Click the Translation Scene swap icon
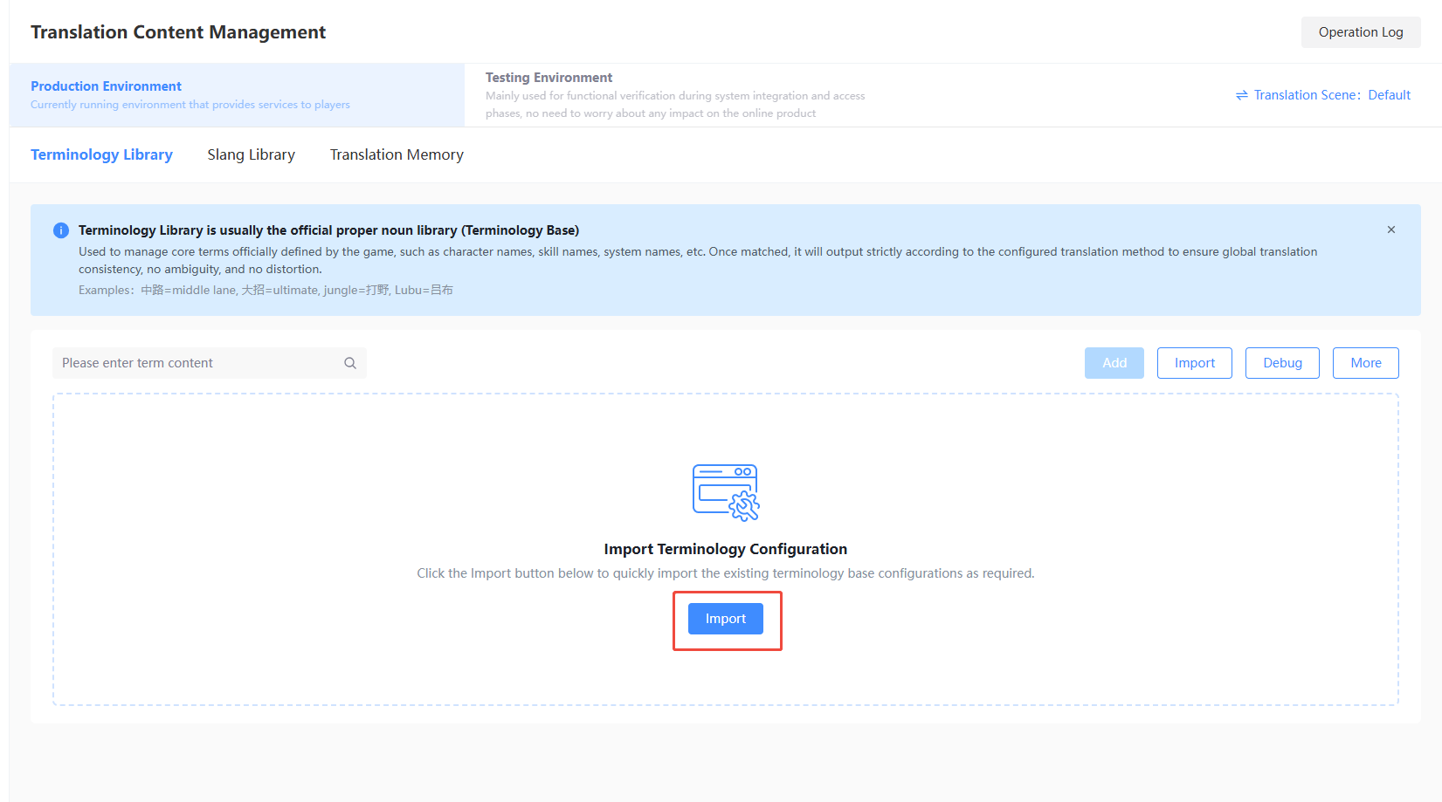This screenshot has width=1442, height=802. pos(1242,95)
